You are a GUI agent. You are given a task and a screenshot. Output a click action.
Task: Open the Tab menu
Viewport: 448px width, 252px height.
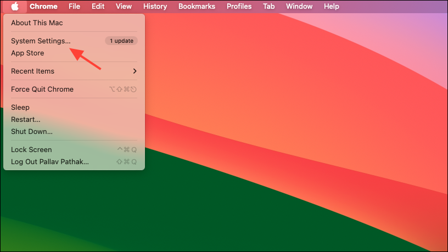268,6
